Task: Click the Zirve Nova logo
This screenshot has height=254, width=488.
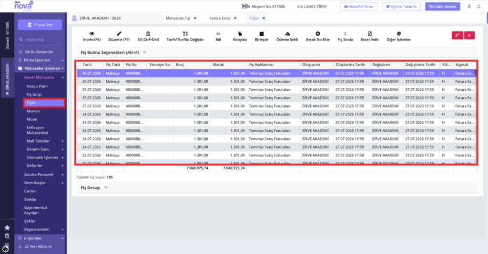Action: (x=23, y=6)
